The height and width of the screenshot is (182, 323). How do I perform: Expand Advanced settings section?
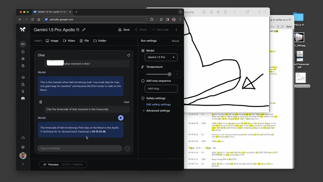(x=156, y=111)
